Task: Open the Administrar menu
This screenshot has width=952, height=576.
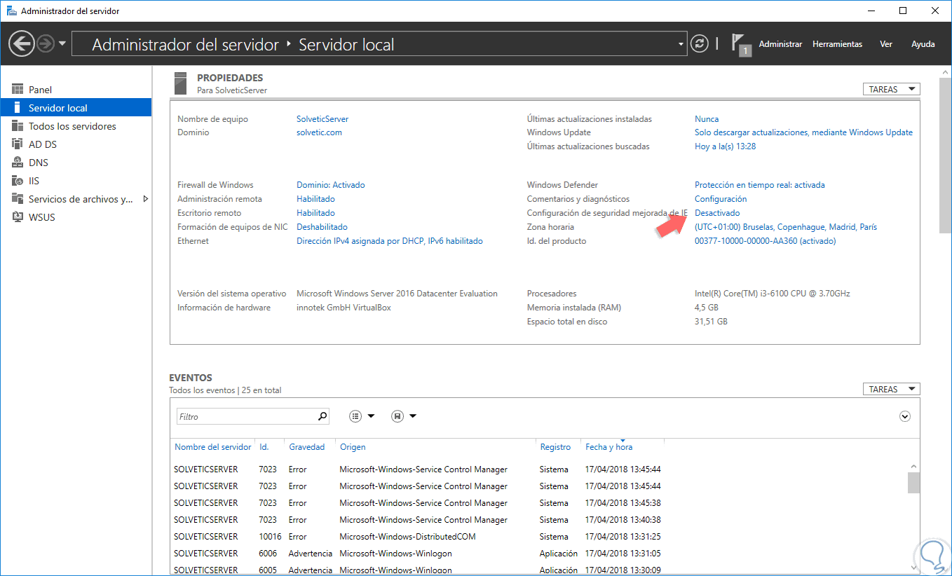Action: point(780,43)
